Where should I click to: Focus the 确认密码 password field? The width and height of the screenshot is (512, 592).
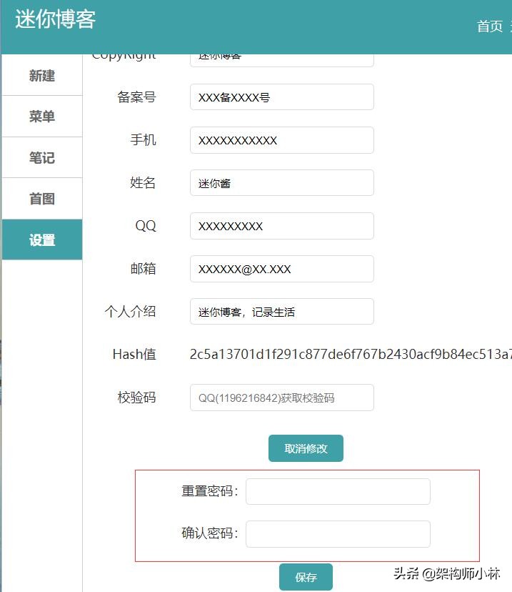338,534
